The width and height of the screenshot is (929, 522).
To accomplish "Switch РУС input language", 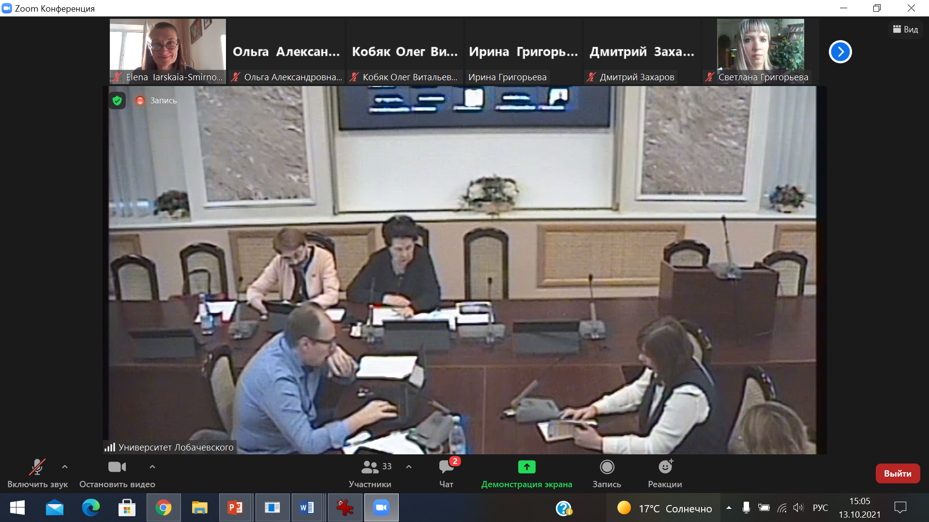I will [x=820, y=508].
